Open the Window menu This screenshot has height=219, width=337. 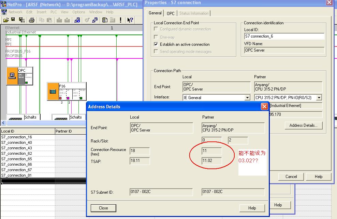pos(96,12)
